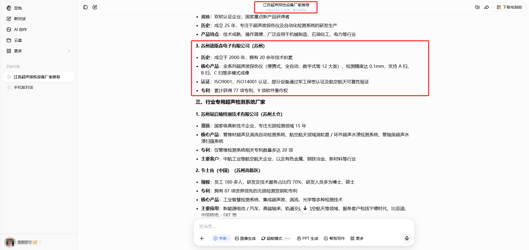Image resolution: width=529 pixels, height=250 pixels.
Task: Click the heading 三、行业专用超声检测系统厂家
Action: (x=230, y=102)
